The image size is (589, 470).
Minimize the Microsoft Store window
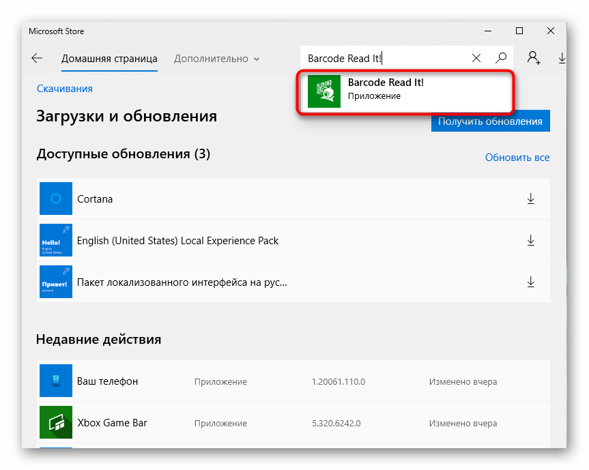488,31
